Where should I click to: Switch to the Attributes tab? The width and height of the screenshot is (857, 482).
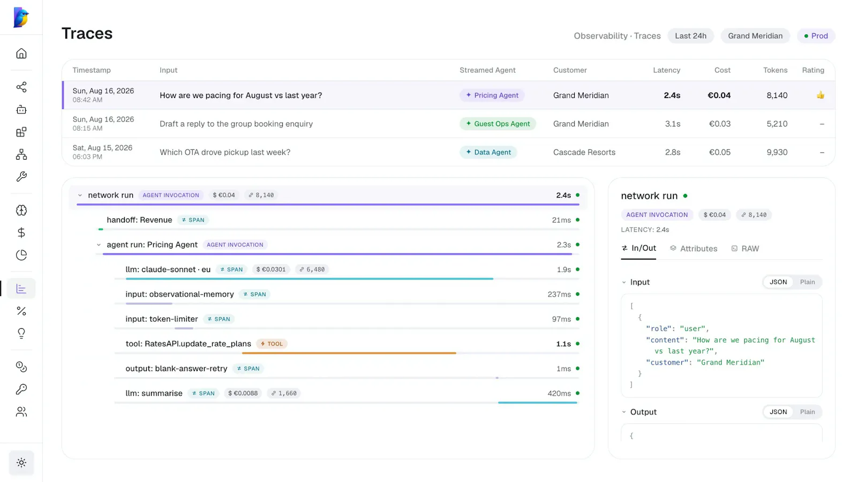pos(693,248)
